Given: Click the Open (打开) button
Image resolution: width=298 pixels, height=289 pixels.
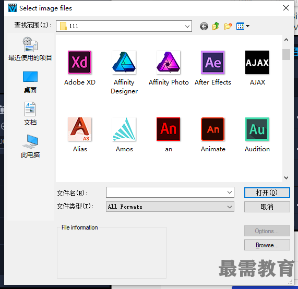Looking at the screenshot, I should [x=267, y=192].
